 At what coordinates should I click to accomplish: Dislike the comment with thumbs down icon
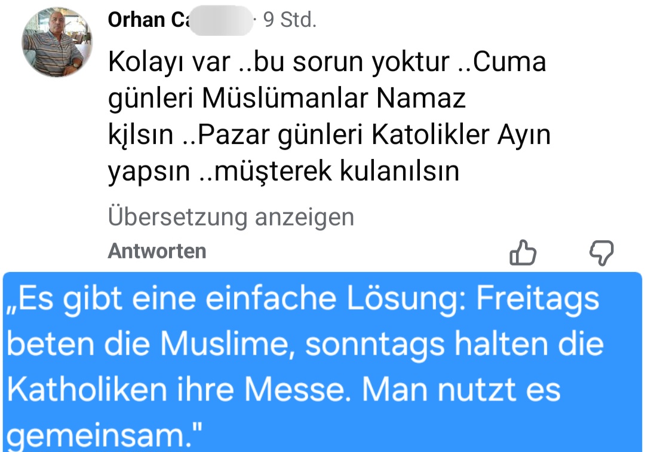601,254
